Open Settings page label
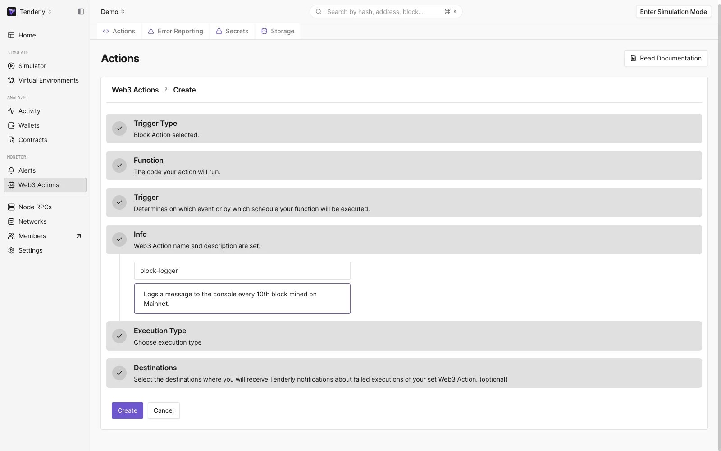The height and width of the screenshot is (451, 721). tap(31, 250)
